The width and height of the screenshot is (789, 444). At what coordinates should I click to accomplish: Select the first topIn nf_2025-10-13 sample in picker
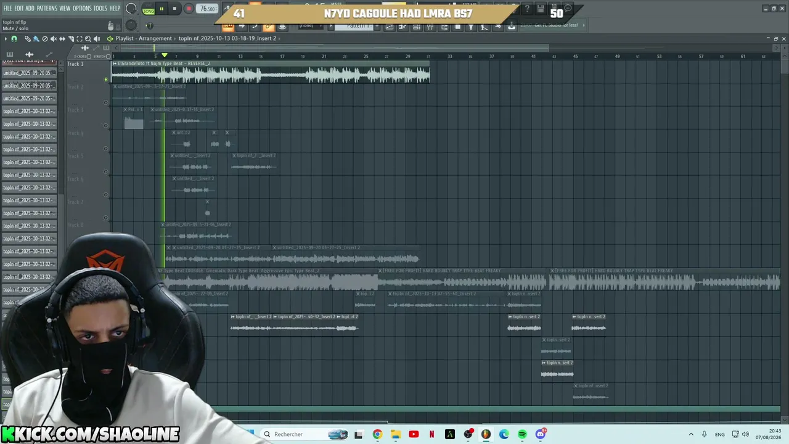pos(29,111)
